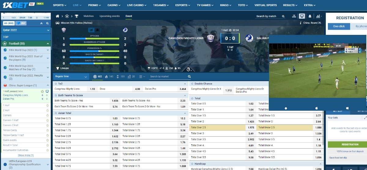Image resolution: width=367 pixels, height=170 pixels.
Task: Click trophy icon in breadcrumb
Action: [x=77, y=16]
